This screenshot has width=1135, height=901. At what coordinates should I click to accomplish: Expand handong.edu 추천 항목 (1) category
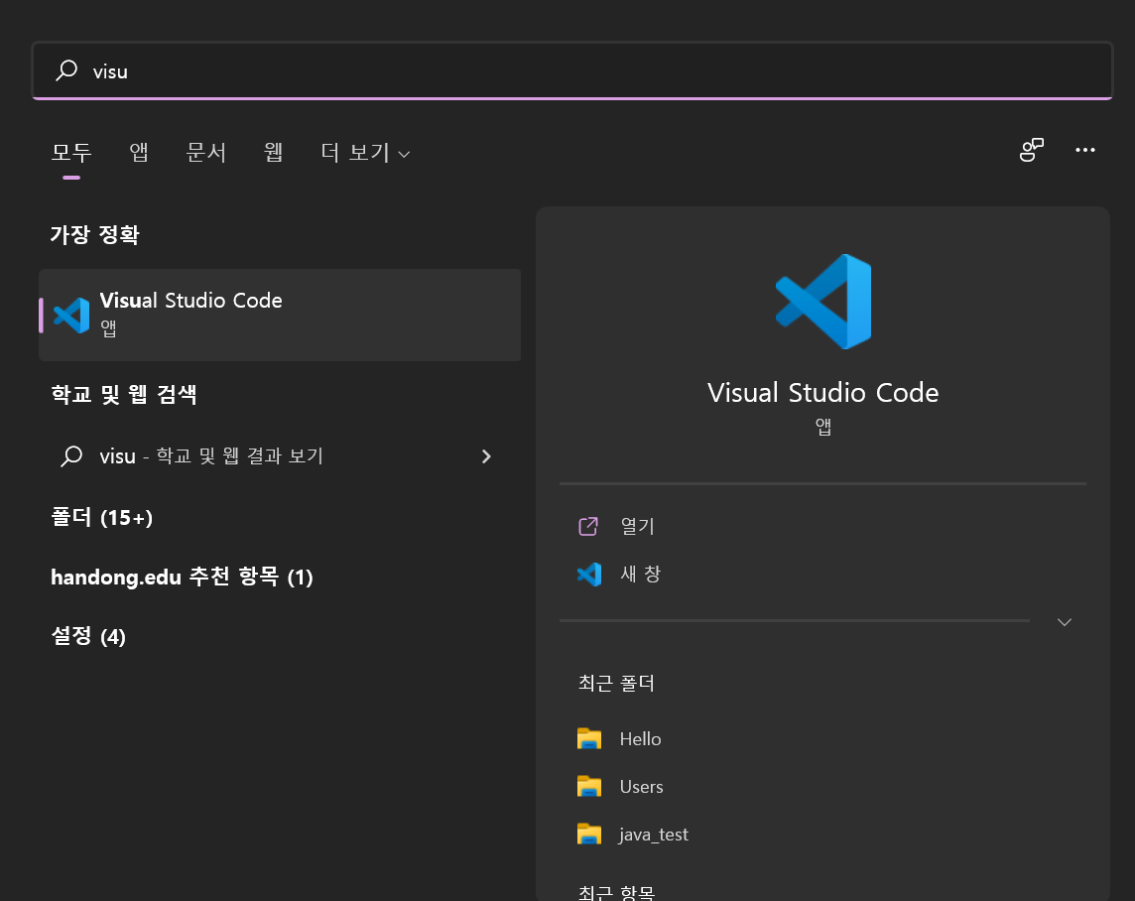click(182, 577)
